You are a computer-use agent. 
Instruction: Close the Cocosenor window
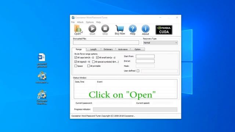[177, 18]
